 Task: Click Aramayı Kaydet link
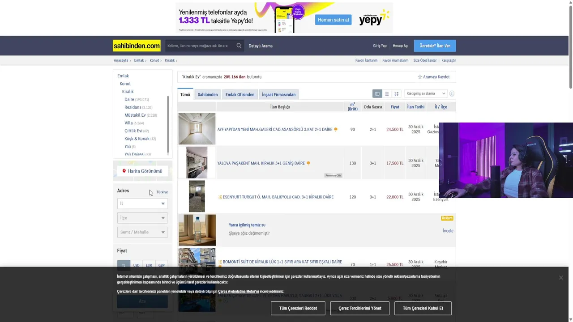tap(436, 77)
